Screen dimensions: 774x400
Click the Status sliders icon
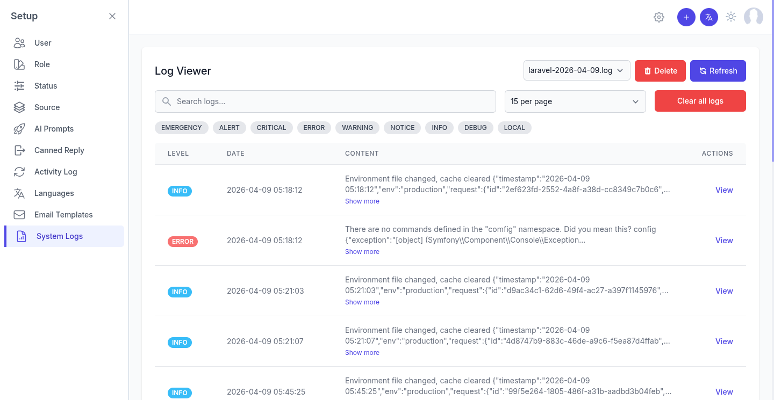(x=19, y=86)
